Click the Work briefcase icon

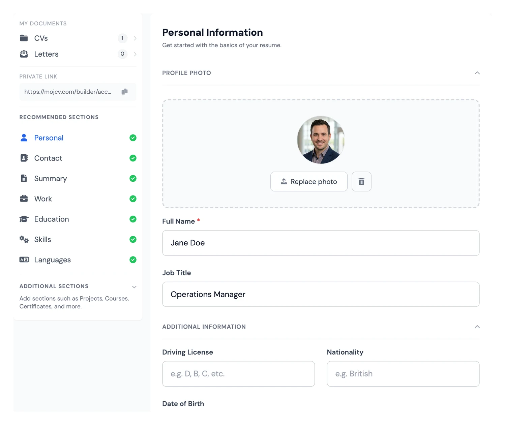24,199
